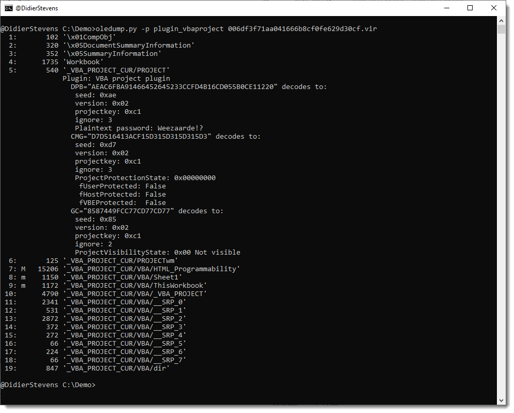Close the @DidierStevens console window
Image resolution: width=514 pixels, height=413 pixels.
(x=494, y=8)
